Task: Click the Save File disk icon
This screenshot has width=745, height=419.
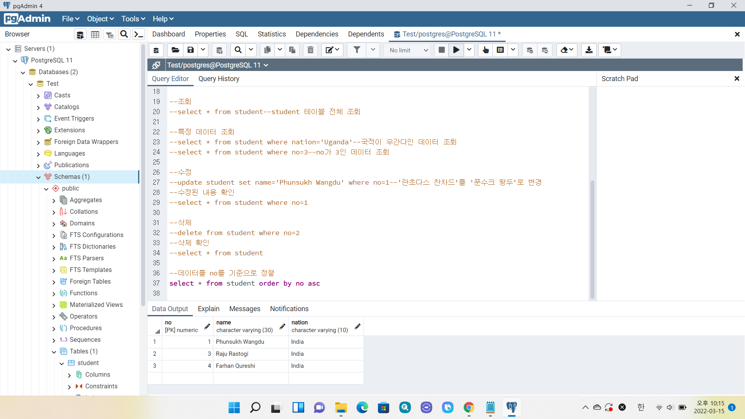Action: coord(191,50)
